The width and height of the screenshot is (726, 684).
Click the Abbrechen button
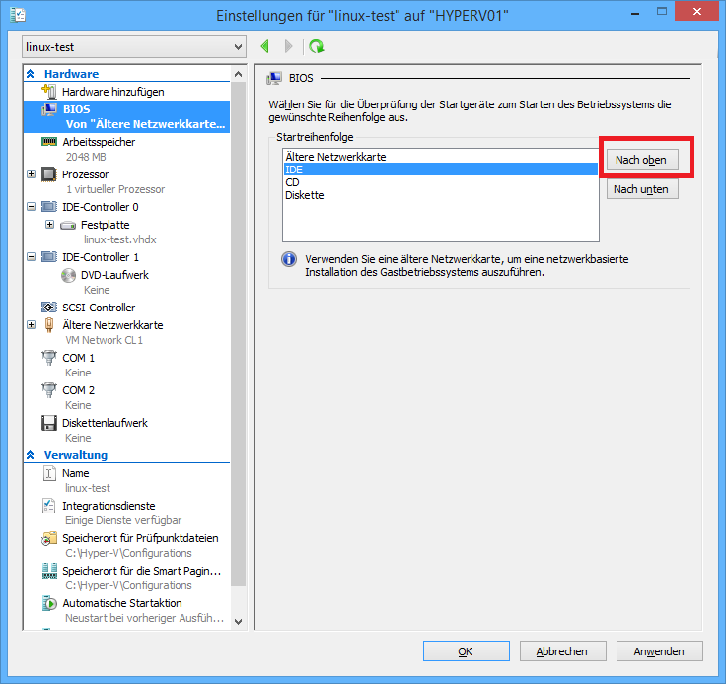(x=561, y=651)
